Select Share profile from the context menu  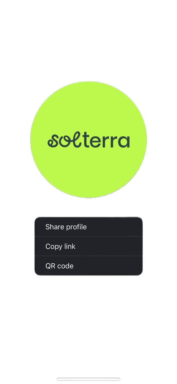[x=88, y=227]
